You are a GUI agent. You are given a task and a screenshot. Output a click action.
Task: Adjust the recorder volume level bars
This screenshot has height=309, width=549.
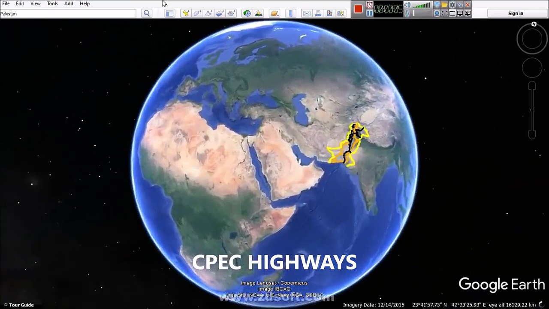pos(422,5)
